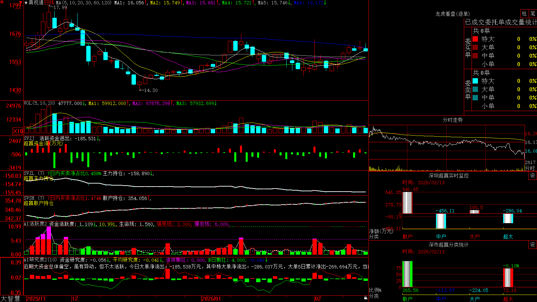
Task: Click the 龙虎看盘(逐单) panel title
Action: tap(452, 14)
